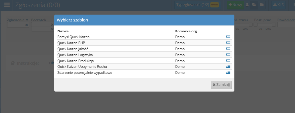Clear the Zgłoszenie filter field
This screenshot has height=113, width=295.
coord(27,25)
